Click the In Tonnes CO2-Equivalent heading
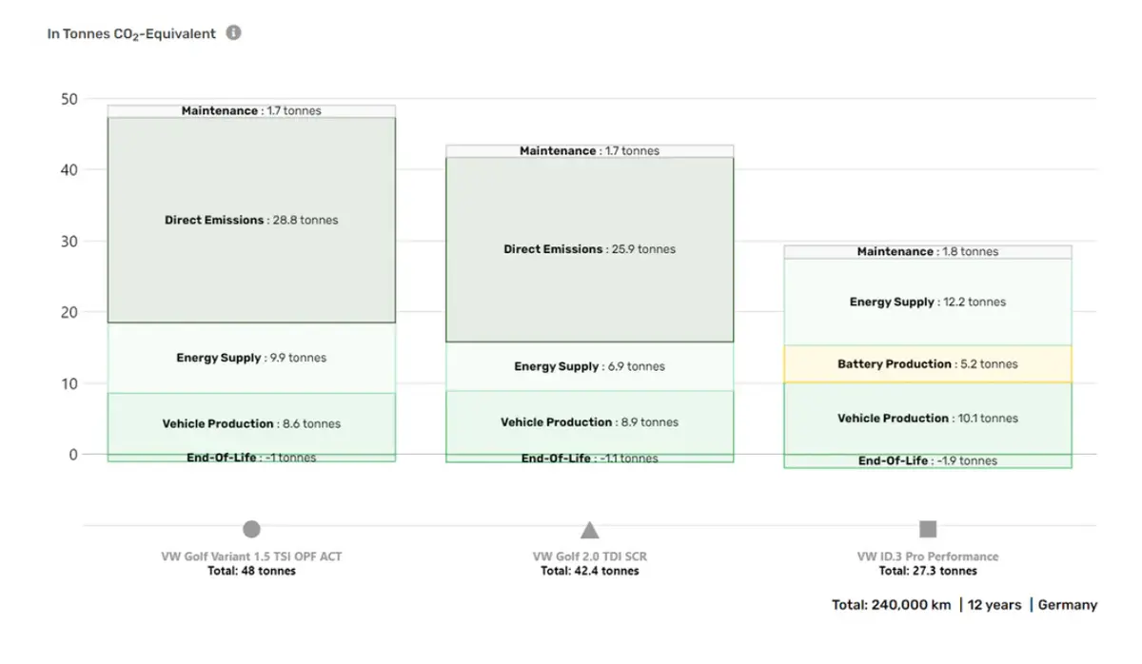 tap(131, 34)
